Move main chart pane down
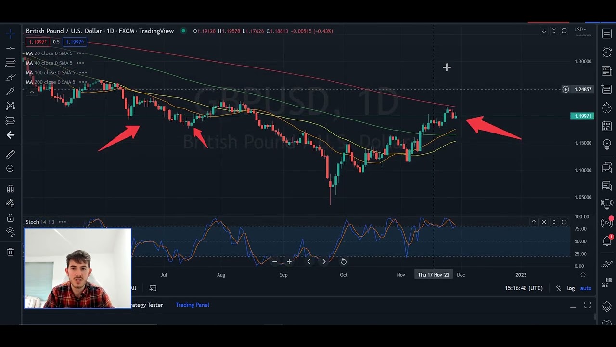This screenshot has width=616, height=347. coord(544,31)
